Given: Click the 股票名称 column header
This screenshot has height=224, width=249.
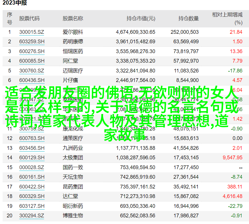Looking at the screenshot, I should pos(73,19).
